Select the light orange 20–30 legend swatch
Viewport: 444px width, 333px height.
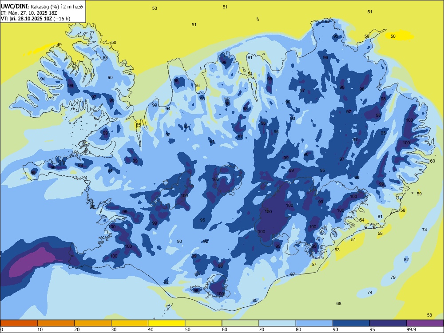[93, 323]
